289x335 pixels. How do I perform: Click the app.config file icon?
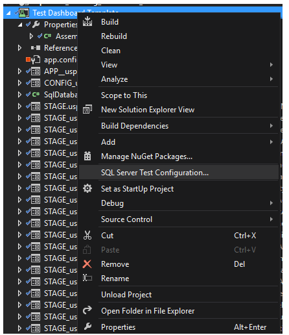(x=36, y=60)
